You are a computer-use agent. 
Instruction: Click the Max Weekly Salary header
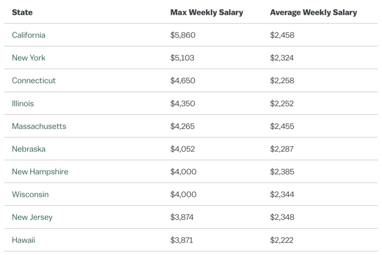coord(207,12)
